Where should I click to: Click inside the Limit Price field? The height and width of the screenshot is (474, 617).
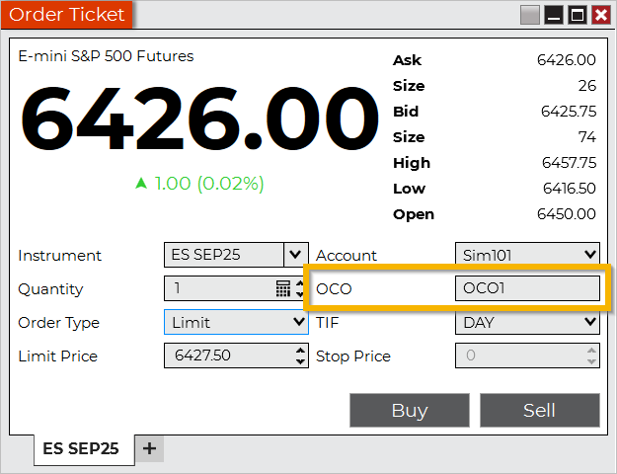(227, 355)
